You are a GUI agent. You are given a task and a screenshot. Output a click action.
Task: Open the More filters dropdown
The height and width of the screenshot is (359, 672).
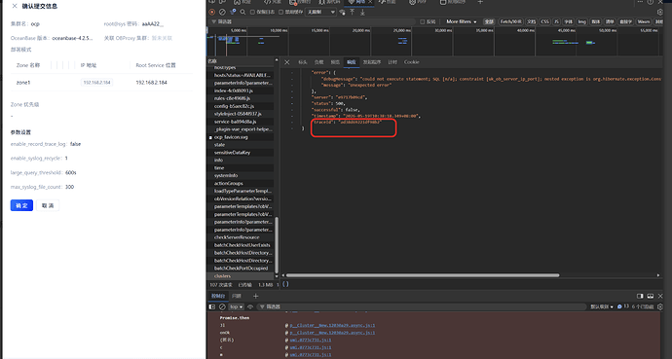pos(461,21)
